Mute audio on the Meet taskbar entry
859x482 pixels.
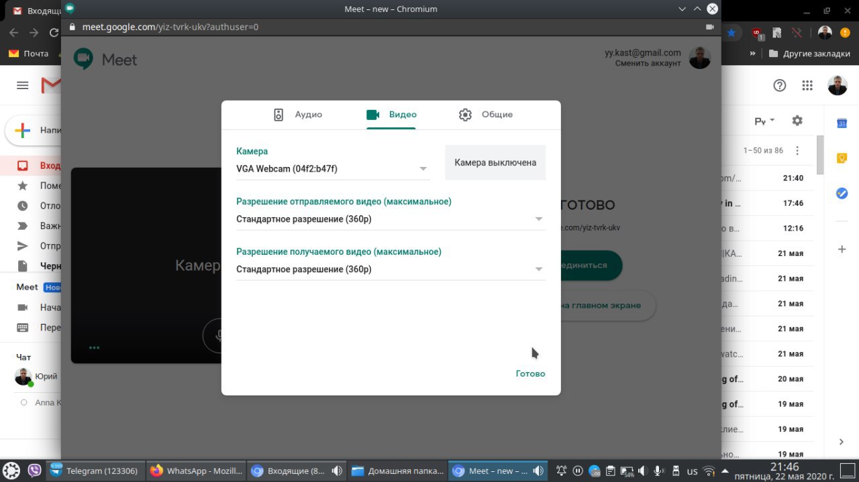538,471
